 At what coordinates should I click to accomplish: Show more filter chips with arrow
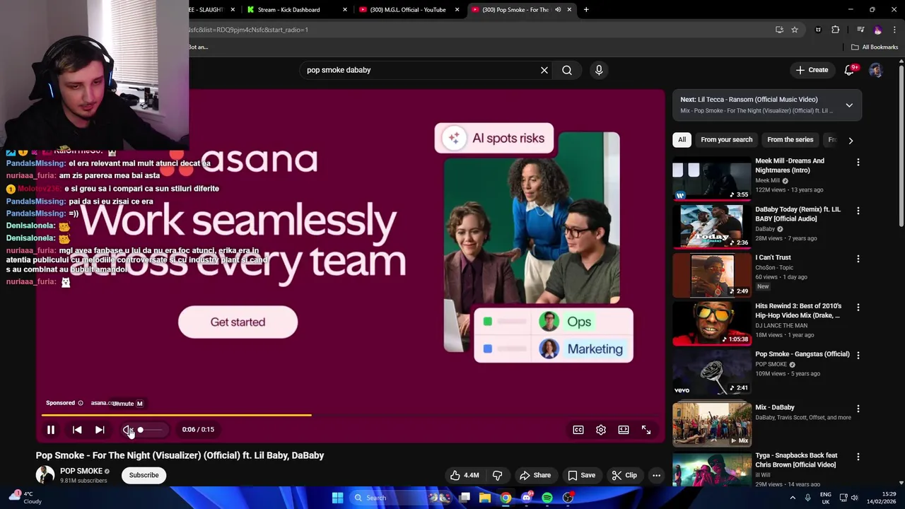pos(851,140)
